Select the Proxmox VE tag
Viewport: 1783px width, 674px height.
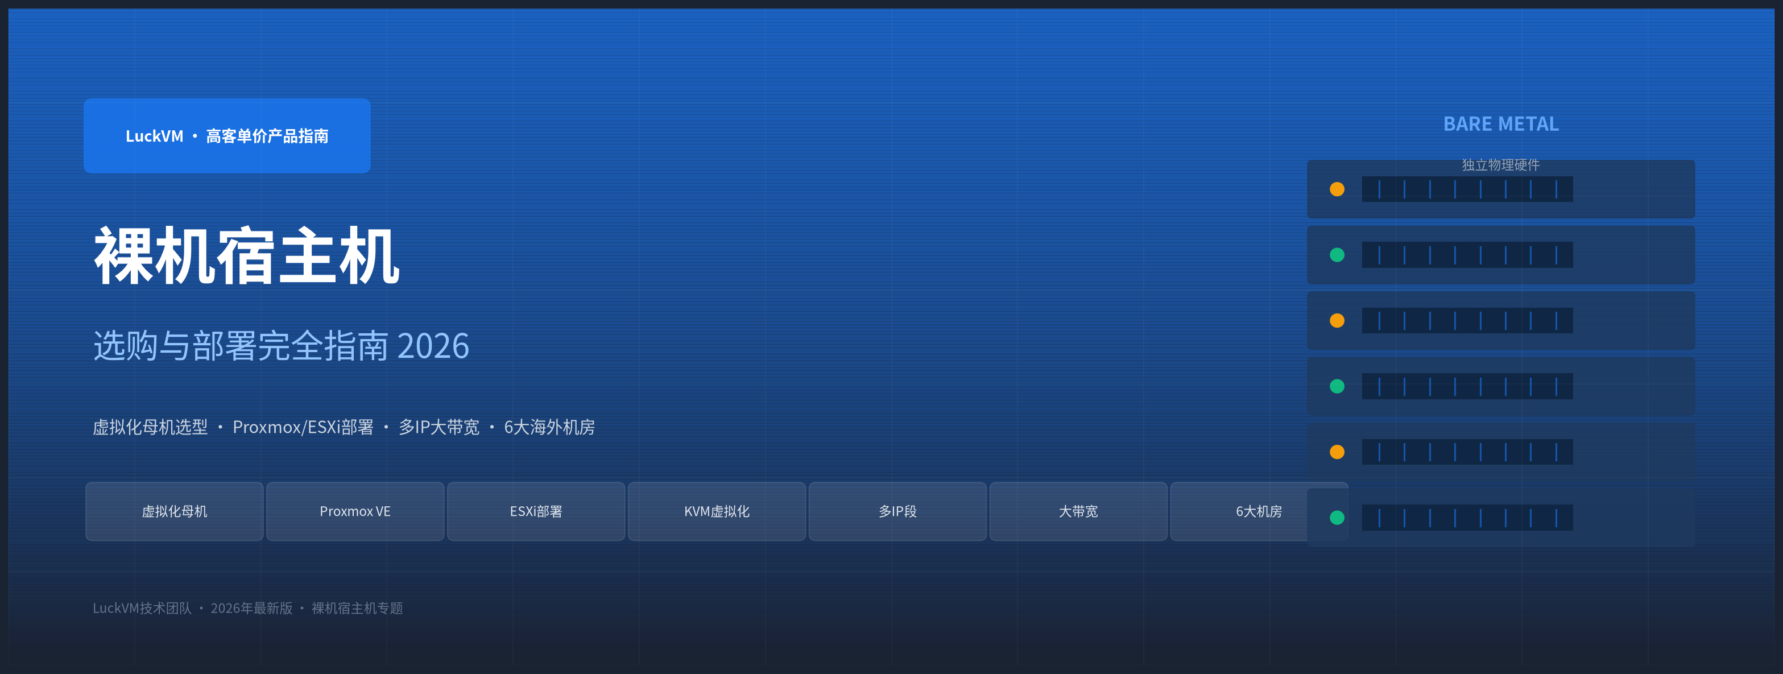click(355, 511)
